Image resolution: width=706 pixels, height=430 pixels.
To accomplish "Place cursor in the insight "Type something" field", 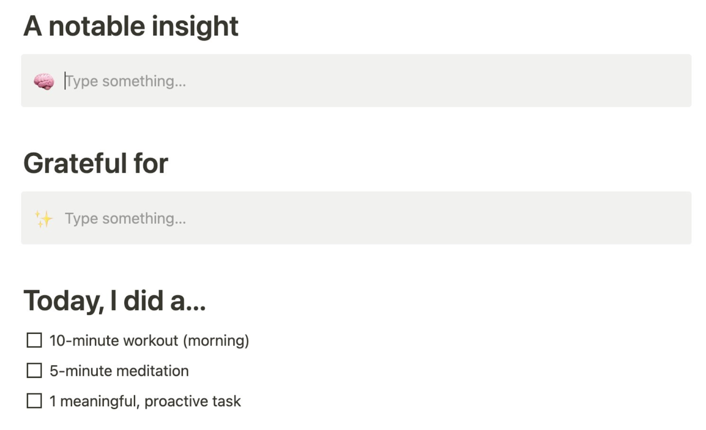I will (x=176, y=81).
